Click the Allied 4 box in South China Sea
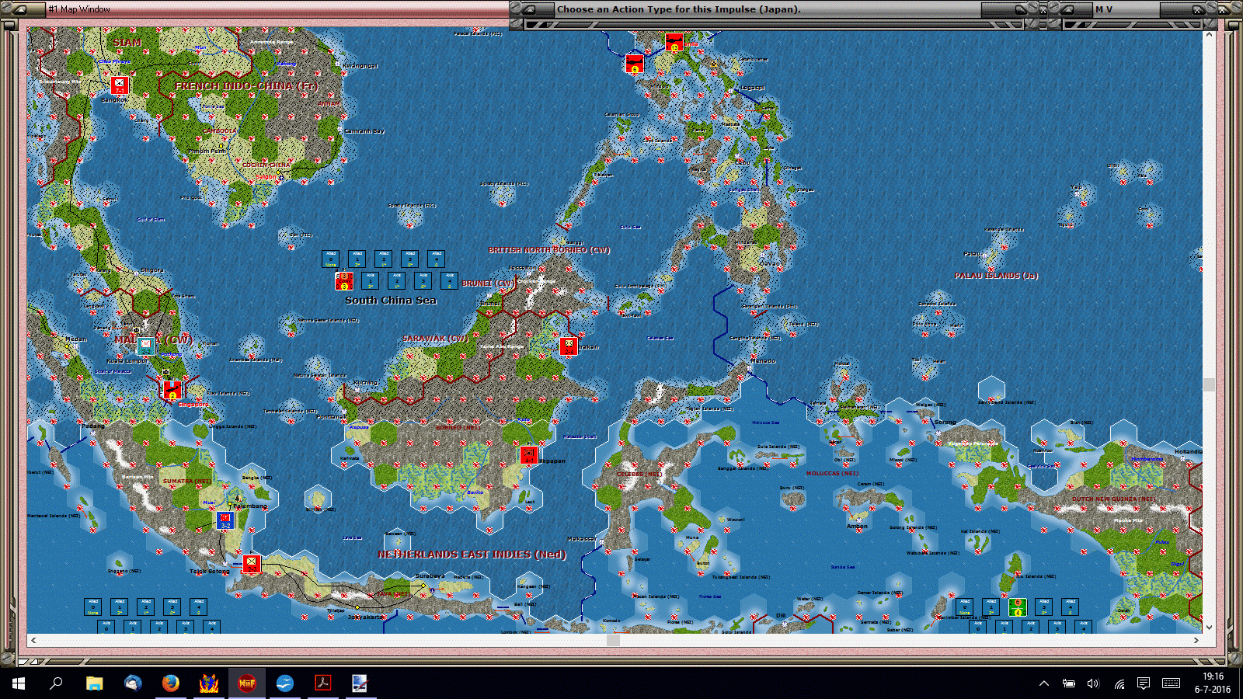The width and height of the screenshot is (1243, 699). click(x=437, y=259)
